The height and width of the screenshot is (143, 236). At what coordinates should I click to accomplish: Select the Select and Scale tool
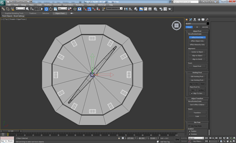click(55, 9)
